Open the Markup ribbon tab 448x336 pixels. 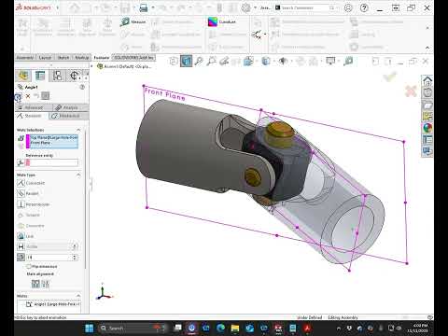pos(82,58)
